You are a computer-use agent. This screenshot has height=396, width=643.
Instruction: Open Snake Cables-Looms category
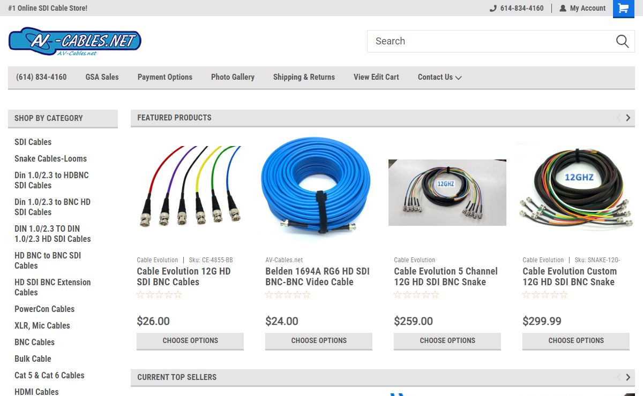point(50,158)
